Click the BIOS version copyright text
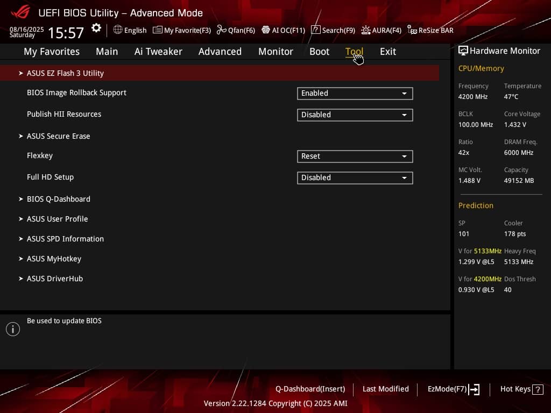Viewport: 551px width, 413px height. coord(275,403)
